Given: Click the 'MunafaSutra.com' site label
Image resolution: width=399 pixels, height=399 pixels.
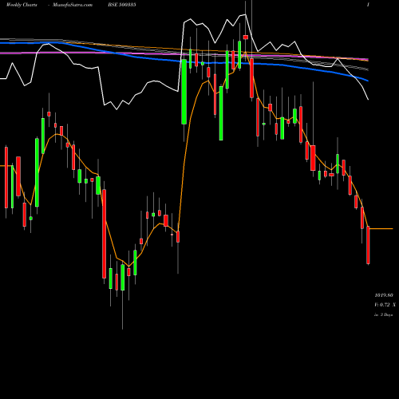Looking at the screenshot, I should (73, 5).
